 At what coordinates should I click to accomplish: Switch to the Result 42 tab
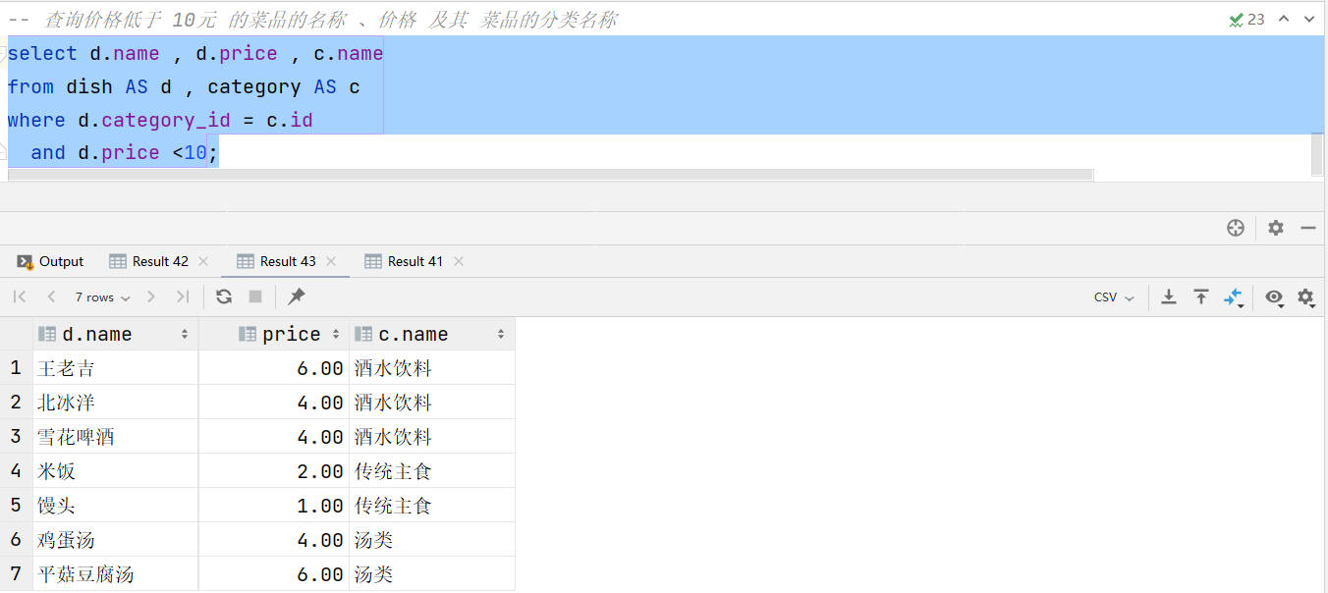coord(159,261)
